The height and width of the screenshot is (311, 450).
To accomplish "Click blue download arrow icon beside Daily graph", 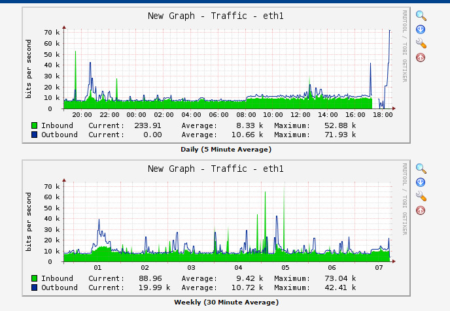I will [x=421, y=29].
